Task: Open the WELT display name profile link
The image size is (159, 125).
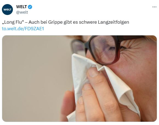Action: pos(21,7)
